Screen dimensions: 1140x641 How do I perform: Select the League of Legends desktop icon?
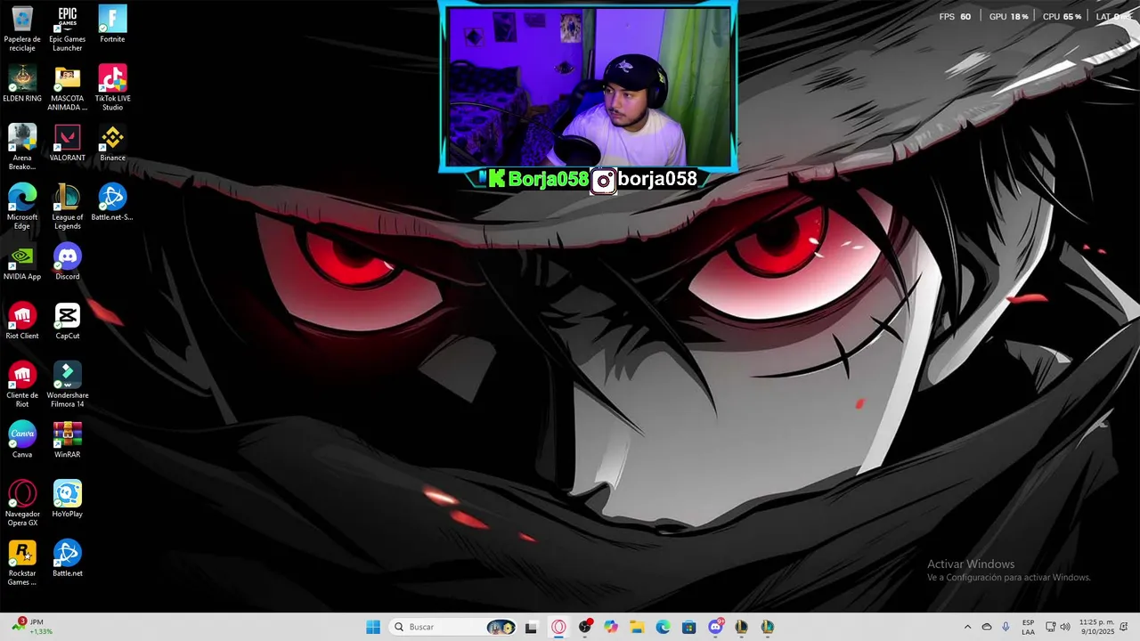point(68,207)
